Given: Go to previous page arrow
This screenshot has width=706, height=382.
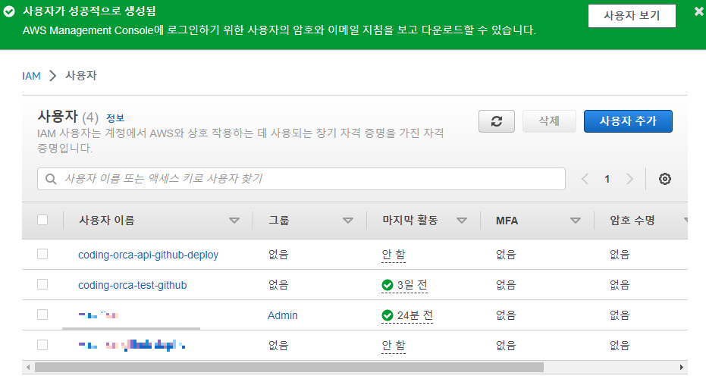Looking at the screenshot, I should (585, 179).
